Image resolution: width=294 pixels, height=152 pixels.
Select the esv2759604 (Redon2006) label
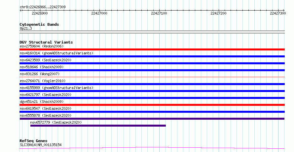(42, 46)
